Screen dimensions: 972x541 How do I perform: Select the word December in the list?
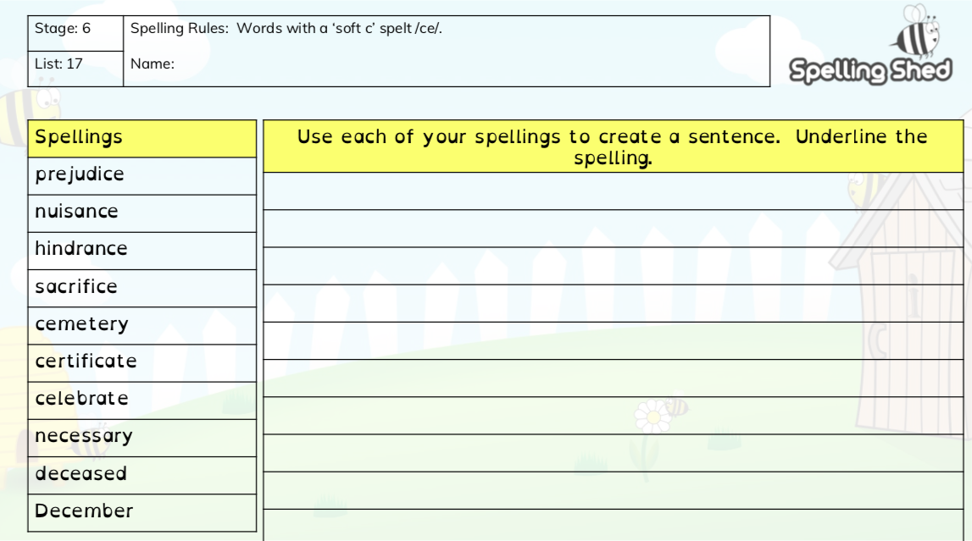(84, 511)
